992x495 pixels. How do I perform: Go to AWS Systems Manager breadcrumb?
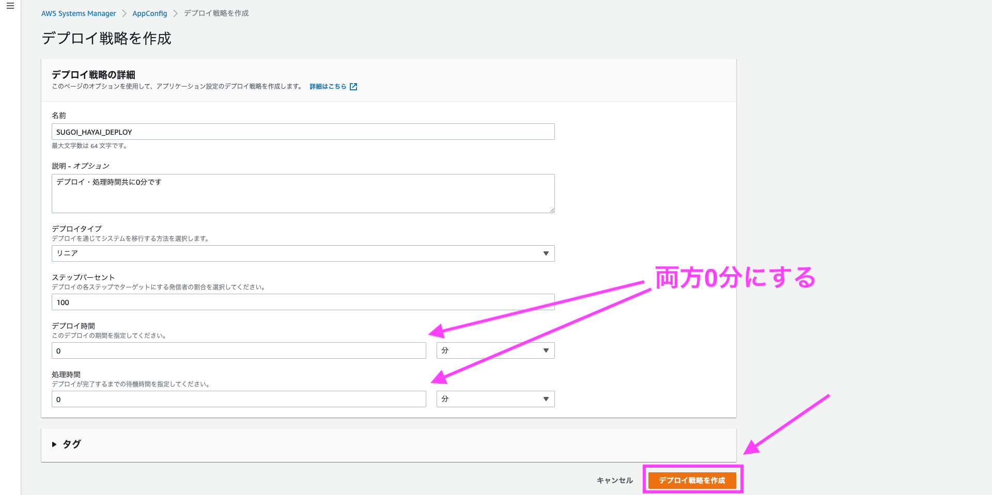(79, 13)
